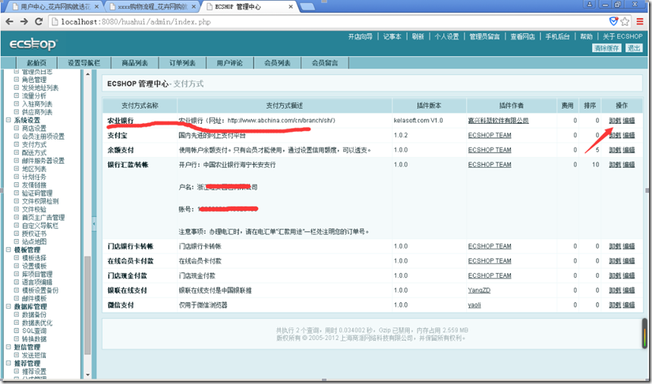
Task: Open 发送短信 in the sidebar tree
Action: click(x=34, y=355)
